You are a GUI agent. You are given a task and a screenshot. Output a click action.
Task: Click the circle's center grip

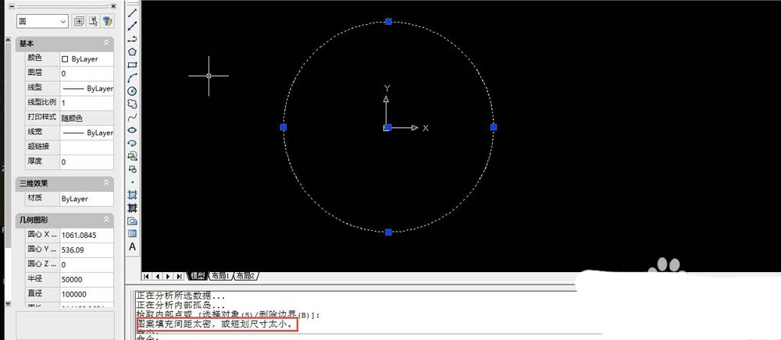click(388, 127)
